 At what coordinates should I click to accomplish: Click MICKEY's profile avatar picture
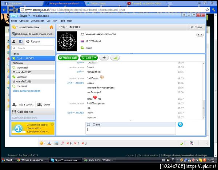(67, 41)
